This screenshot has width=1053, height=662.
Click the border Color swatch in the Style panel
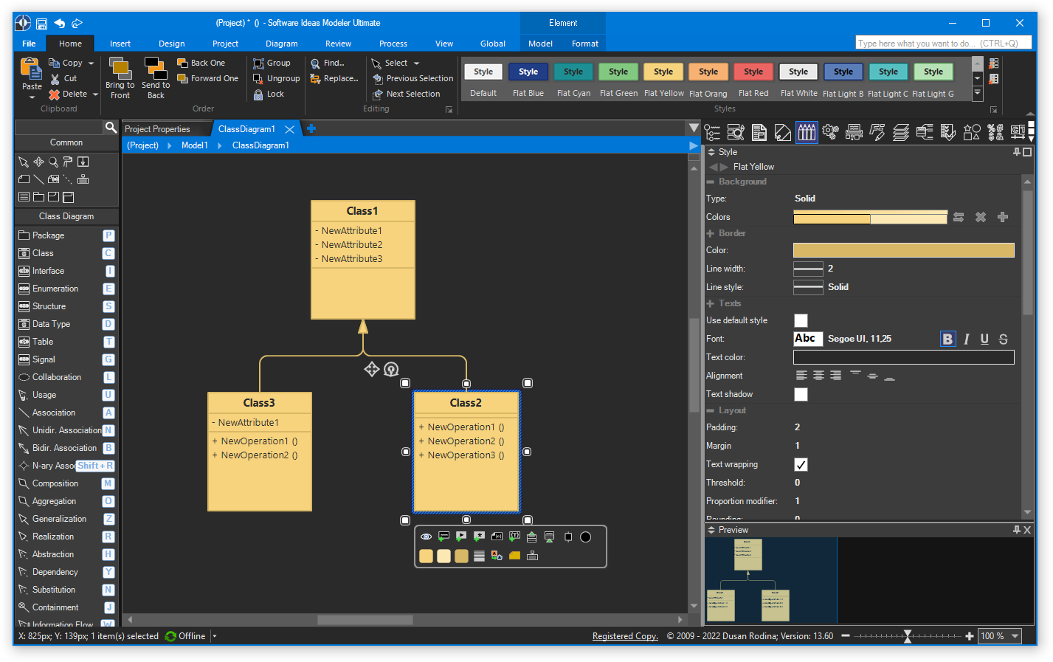tap(903, 250)
